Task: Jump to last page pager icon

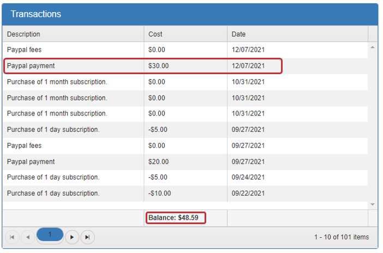Action: coord(88,237)
